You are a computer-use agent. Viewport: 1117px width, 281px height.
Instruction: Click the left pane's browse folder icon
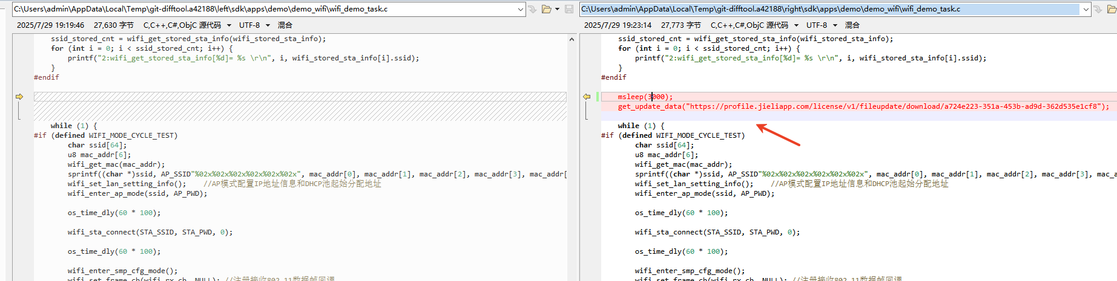[x=547, y=9]
